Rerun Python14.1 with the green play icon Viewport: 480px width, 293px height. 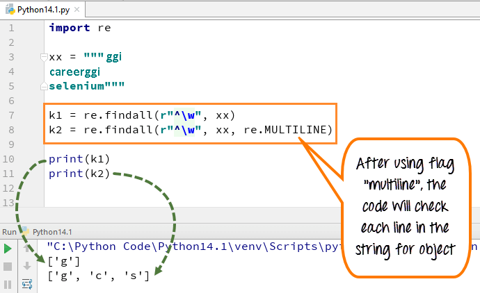pyautogui.click(x=8, y=249)
